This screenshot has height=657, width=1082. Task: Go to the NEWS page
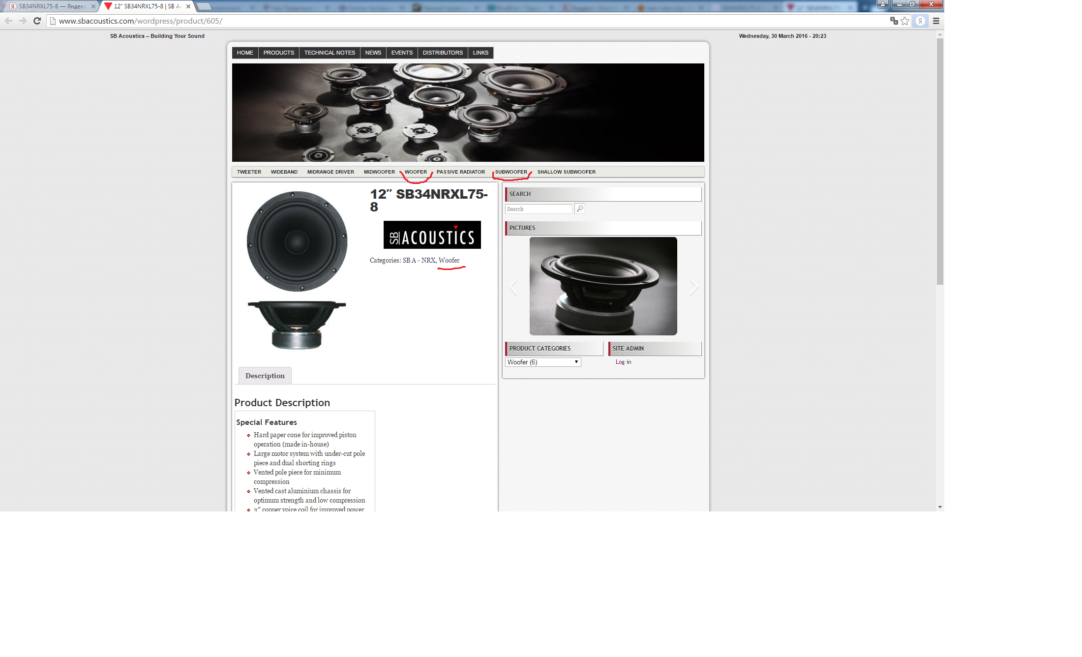tap(373, 53)
